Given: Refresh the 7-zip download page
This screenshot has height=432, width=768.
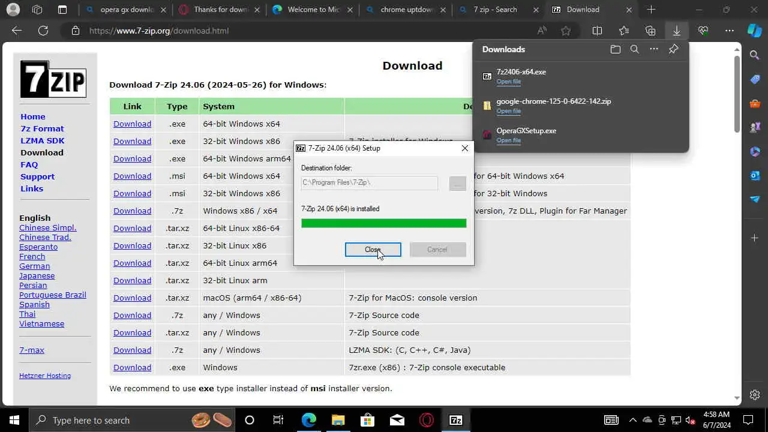Looking at the screenshot, I should click(x=43, y=31).
